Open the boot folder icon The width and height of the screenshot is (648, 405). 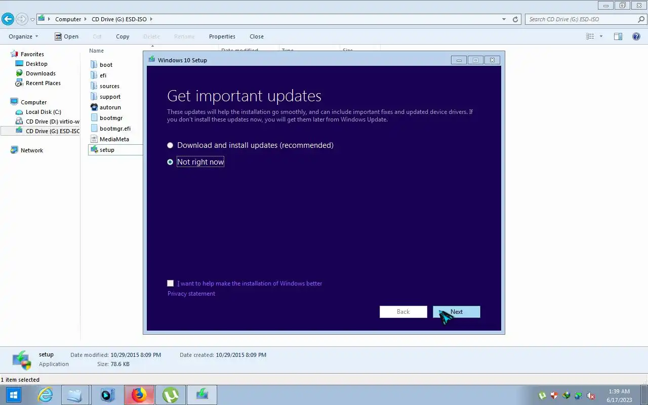pyautogui.click(x=94, y=64)
